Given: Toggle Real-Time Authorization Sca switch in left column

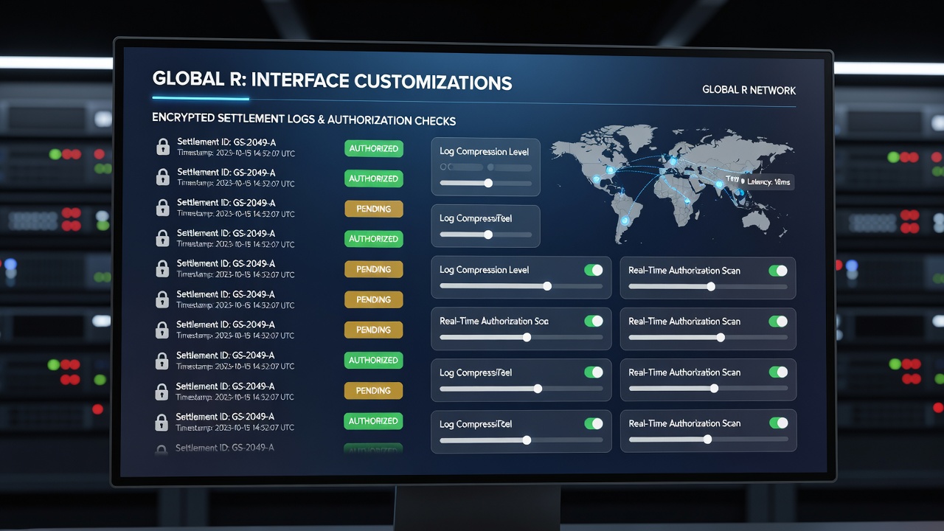Looking at the screenshot, I should tap(594, 321).
